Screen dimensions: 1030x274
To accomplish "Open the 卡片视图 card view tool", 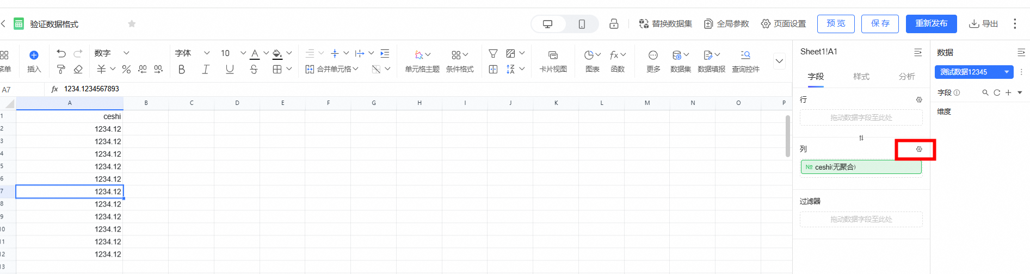I will (x=553, y=60).
